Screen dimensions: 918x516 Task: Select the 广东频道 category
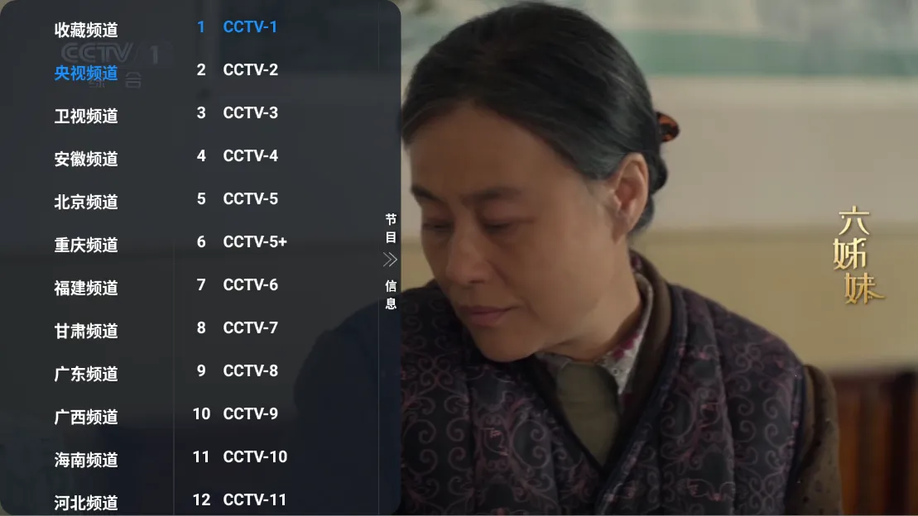[x=86, y=374]
